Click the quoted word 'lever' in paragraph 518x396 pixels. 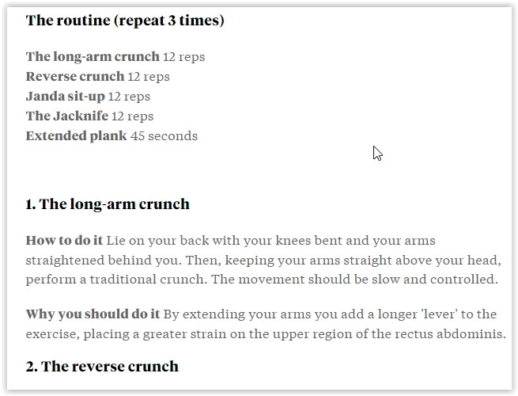tap(440, 314)
